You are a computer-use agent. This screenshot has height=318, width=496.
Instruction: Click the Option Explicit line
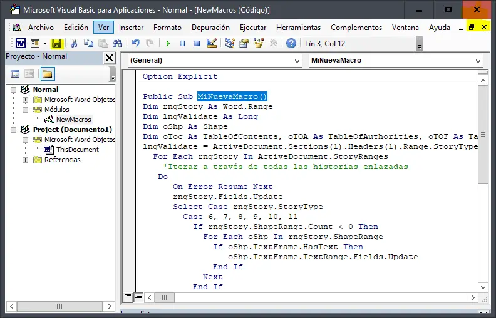pyautogui.click(x=180, y=77)
